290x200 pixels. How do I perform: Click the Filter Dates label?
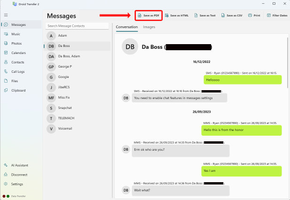point(280,15)
